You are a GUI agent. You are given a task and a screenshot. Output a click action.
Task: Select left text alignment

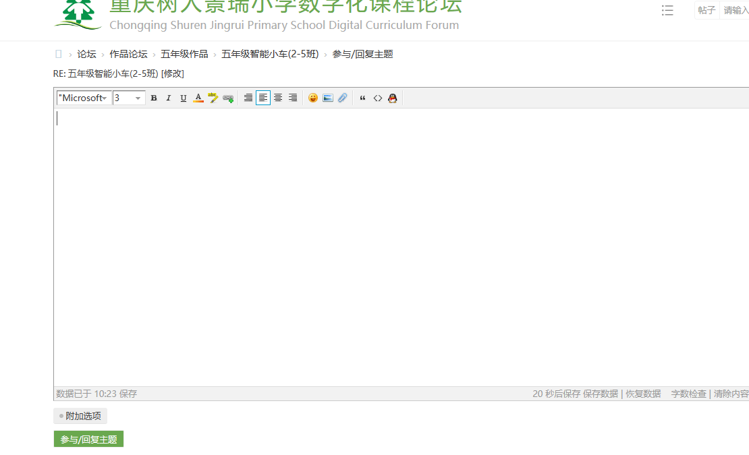coord(263,98)
